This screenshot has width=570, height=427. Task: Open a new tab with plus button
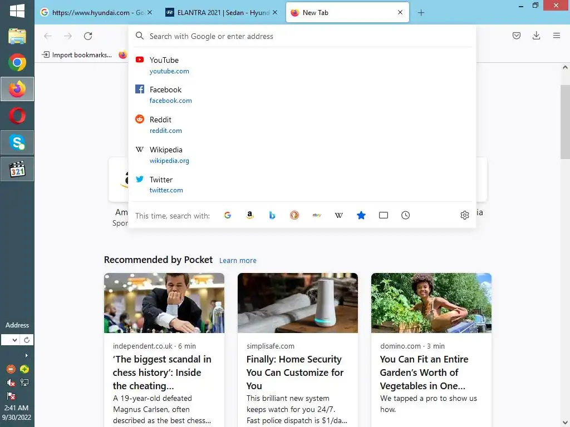pyautogui.click(x=421, y=13)
